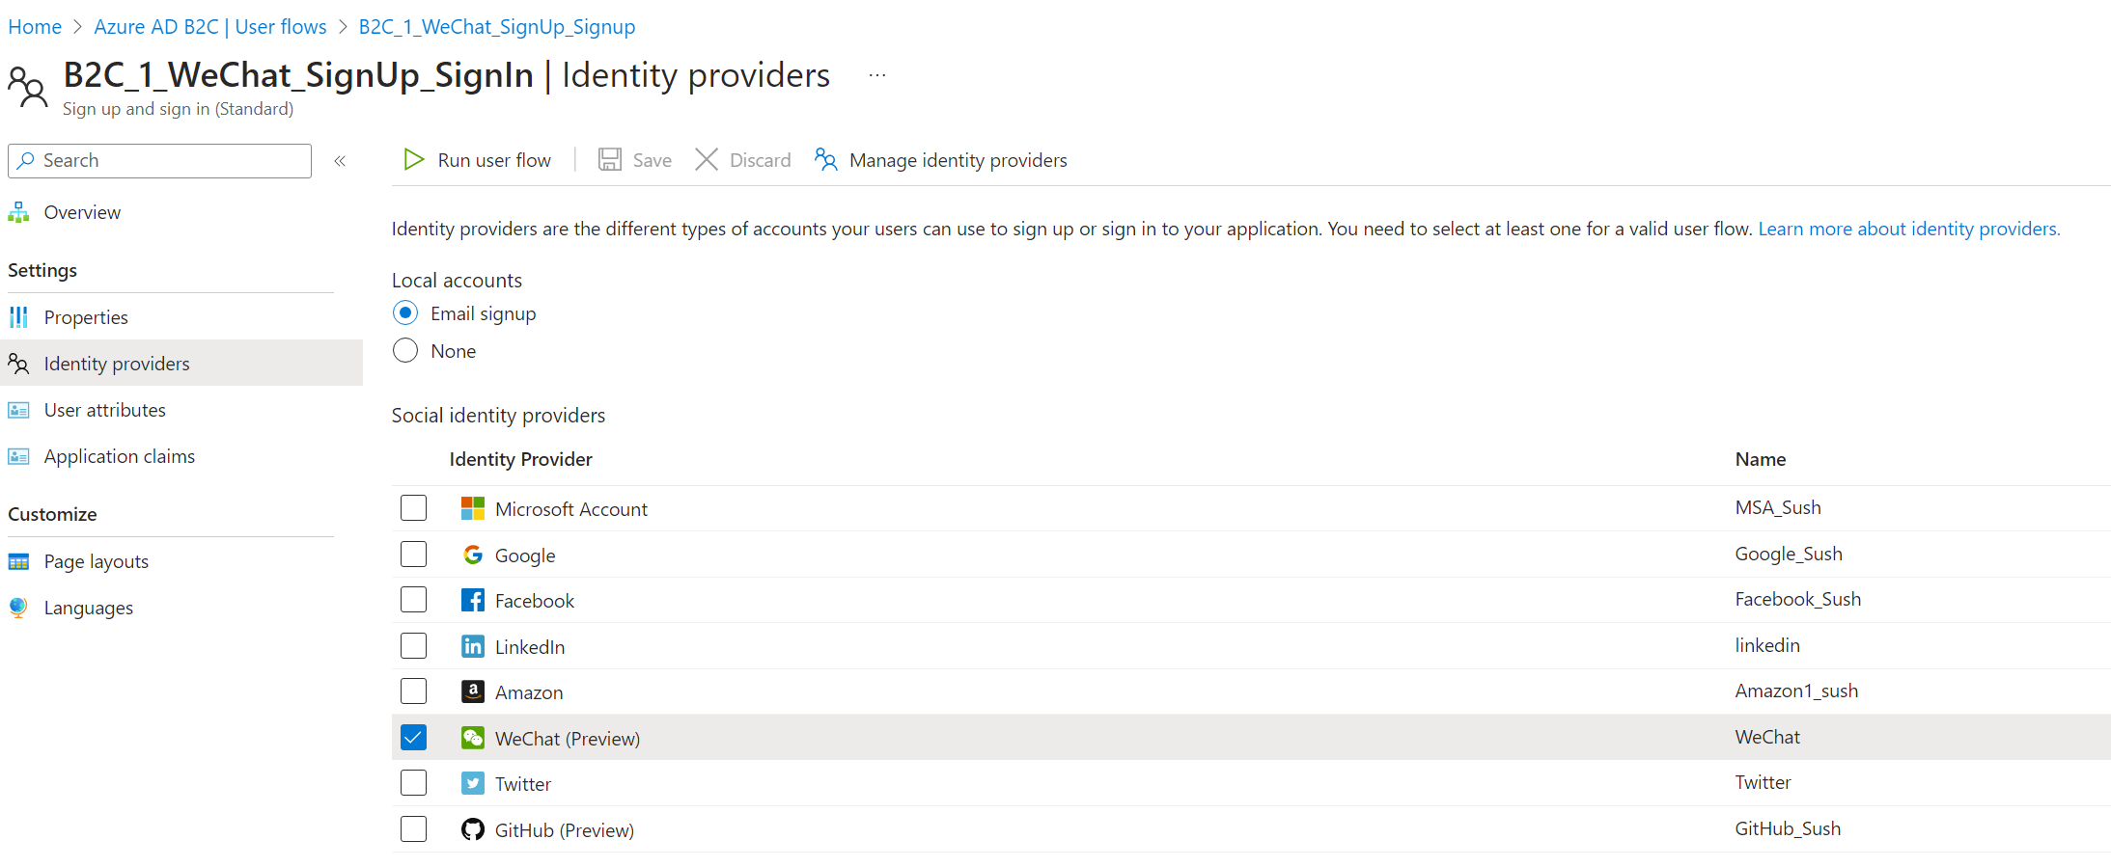The width and height of the screenshot is (2111, 867).
Task: Collapse the sidebar with the double chevron
Action: 340,161
